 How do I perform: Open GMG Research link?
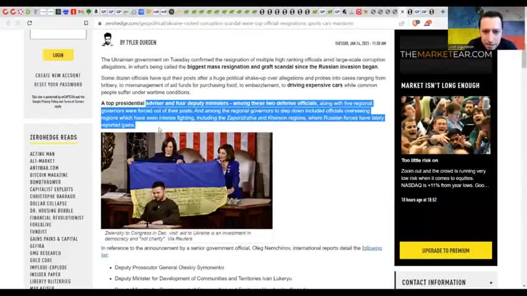point(46,253)
